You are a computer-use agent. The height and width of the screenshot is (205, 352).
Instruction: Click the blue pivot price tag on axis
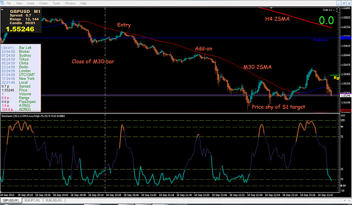point(345,38)
